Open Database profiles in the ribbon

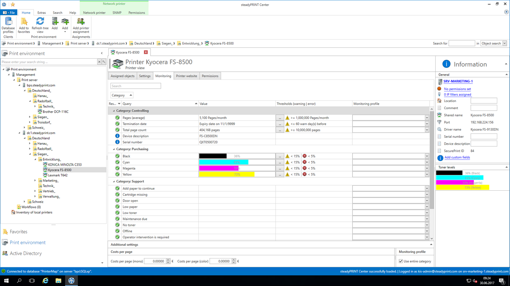[8, 25]
